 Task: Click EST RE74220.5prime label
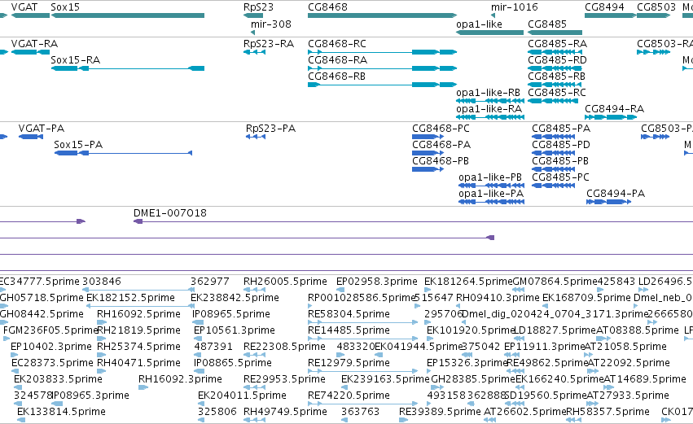click(x=349, y=396)
